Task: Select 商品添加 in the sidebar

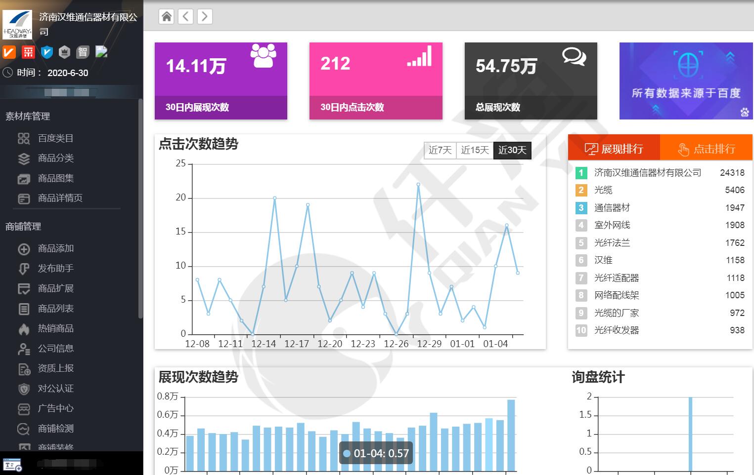Action: [x=54, y=248]
